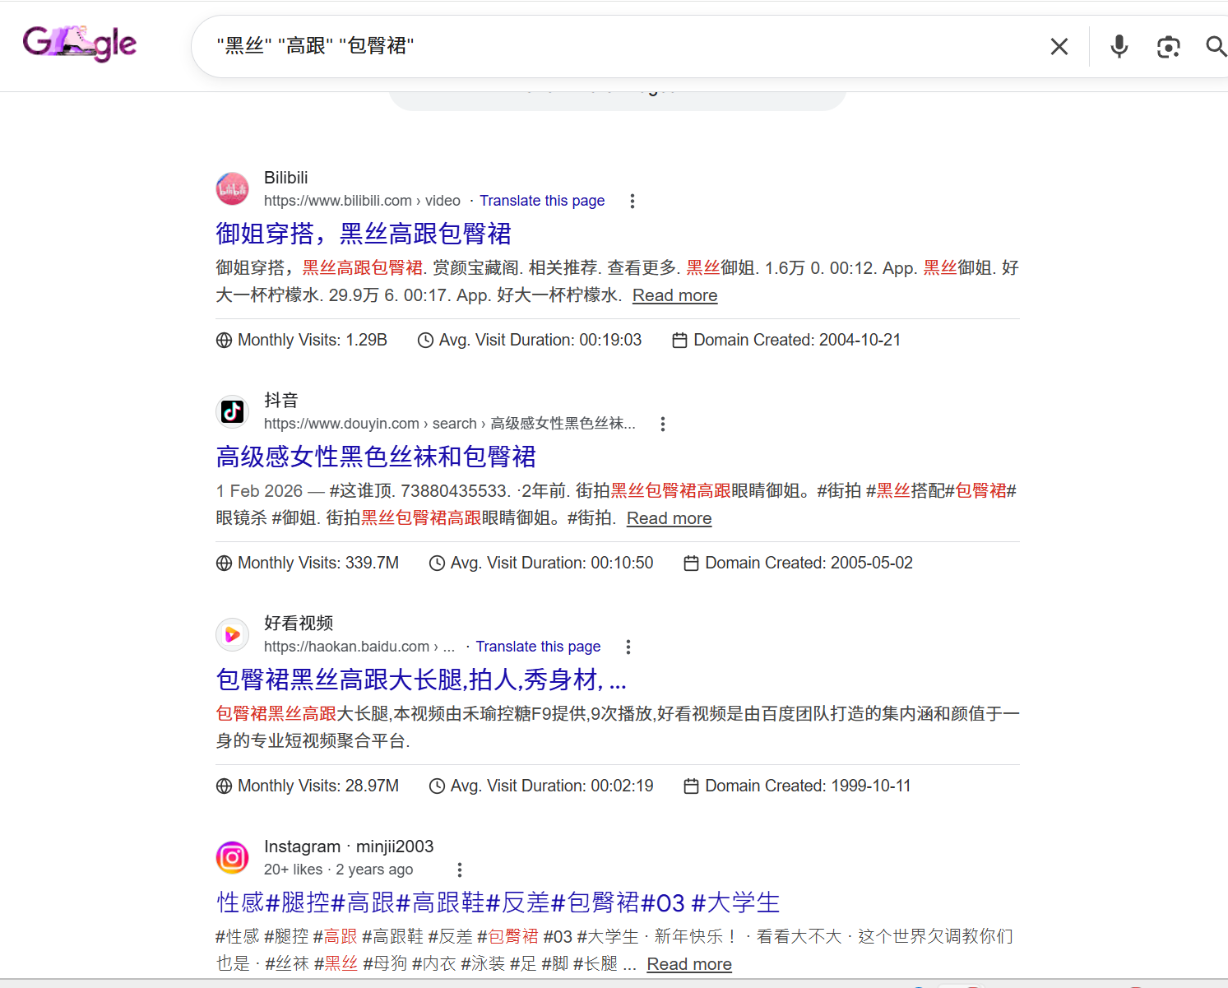Translate the Haokan result page
Viewport: 1228px width, 988px height.
(538, 647)
